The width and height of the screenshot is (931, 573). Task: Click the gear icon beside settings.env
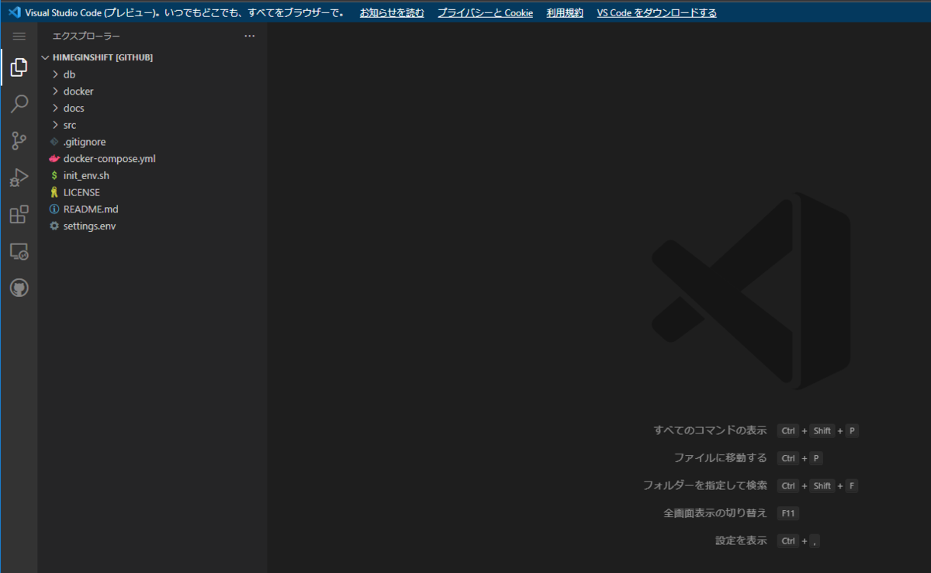pyautogui.click(x=54, y=226)
